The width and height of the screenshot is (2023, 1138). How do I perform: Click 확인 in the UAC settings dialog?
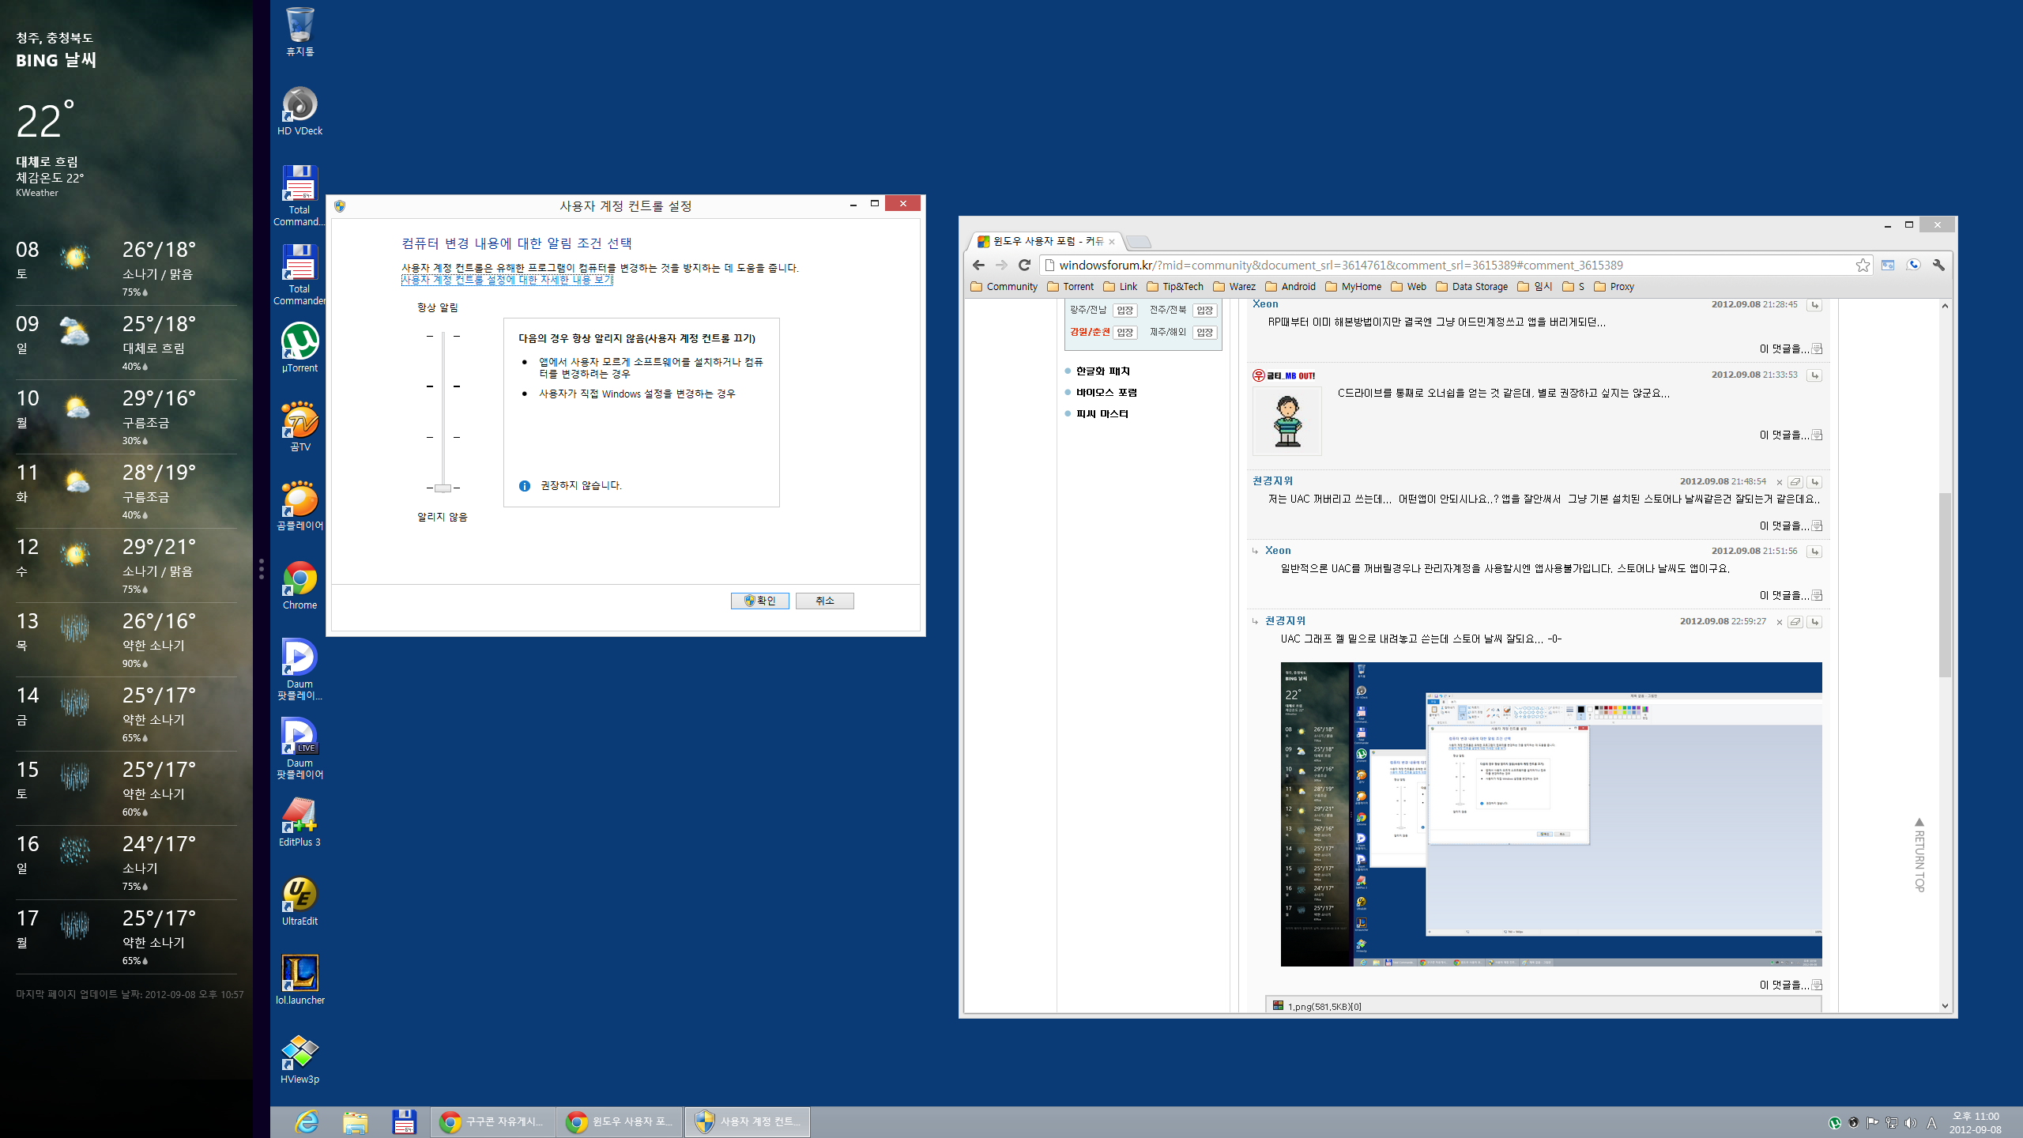click(x=759, y=601)
